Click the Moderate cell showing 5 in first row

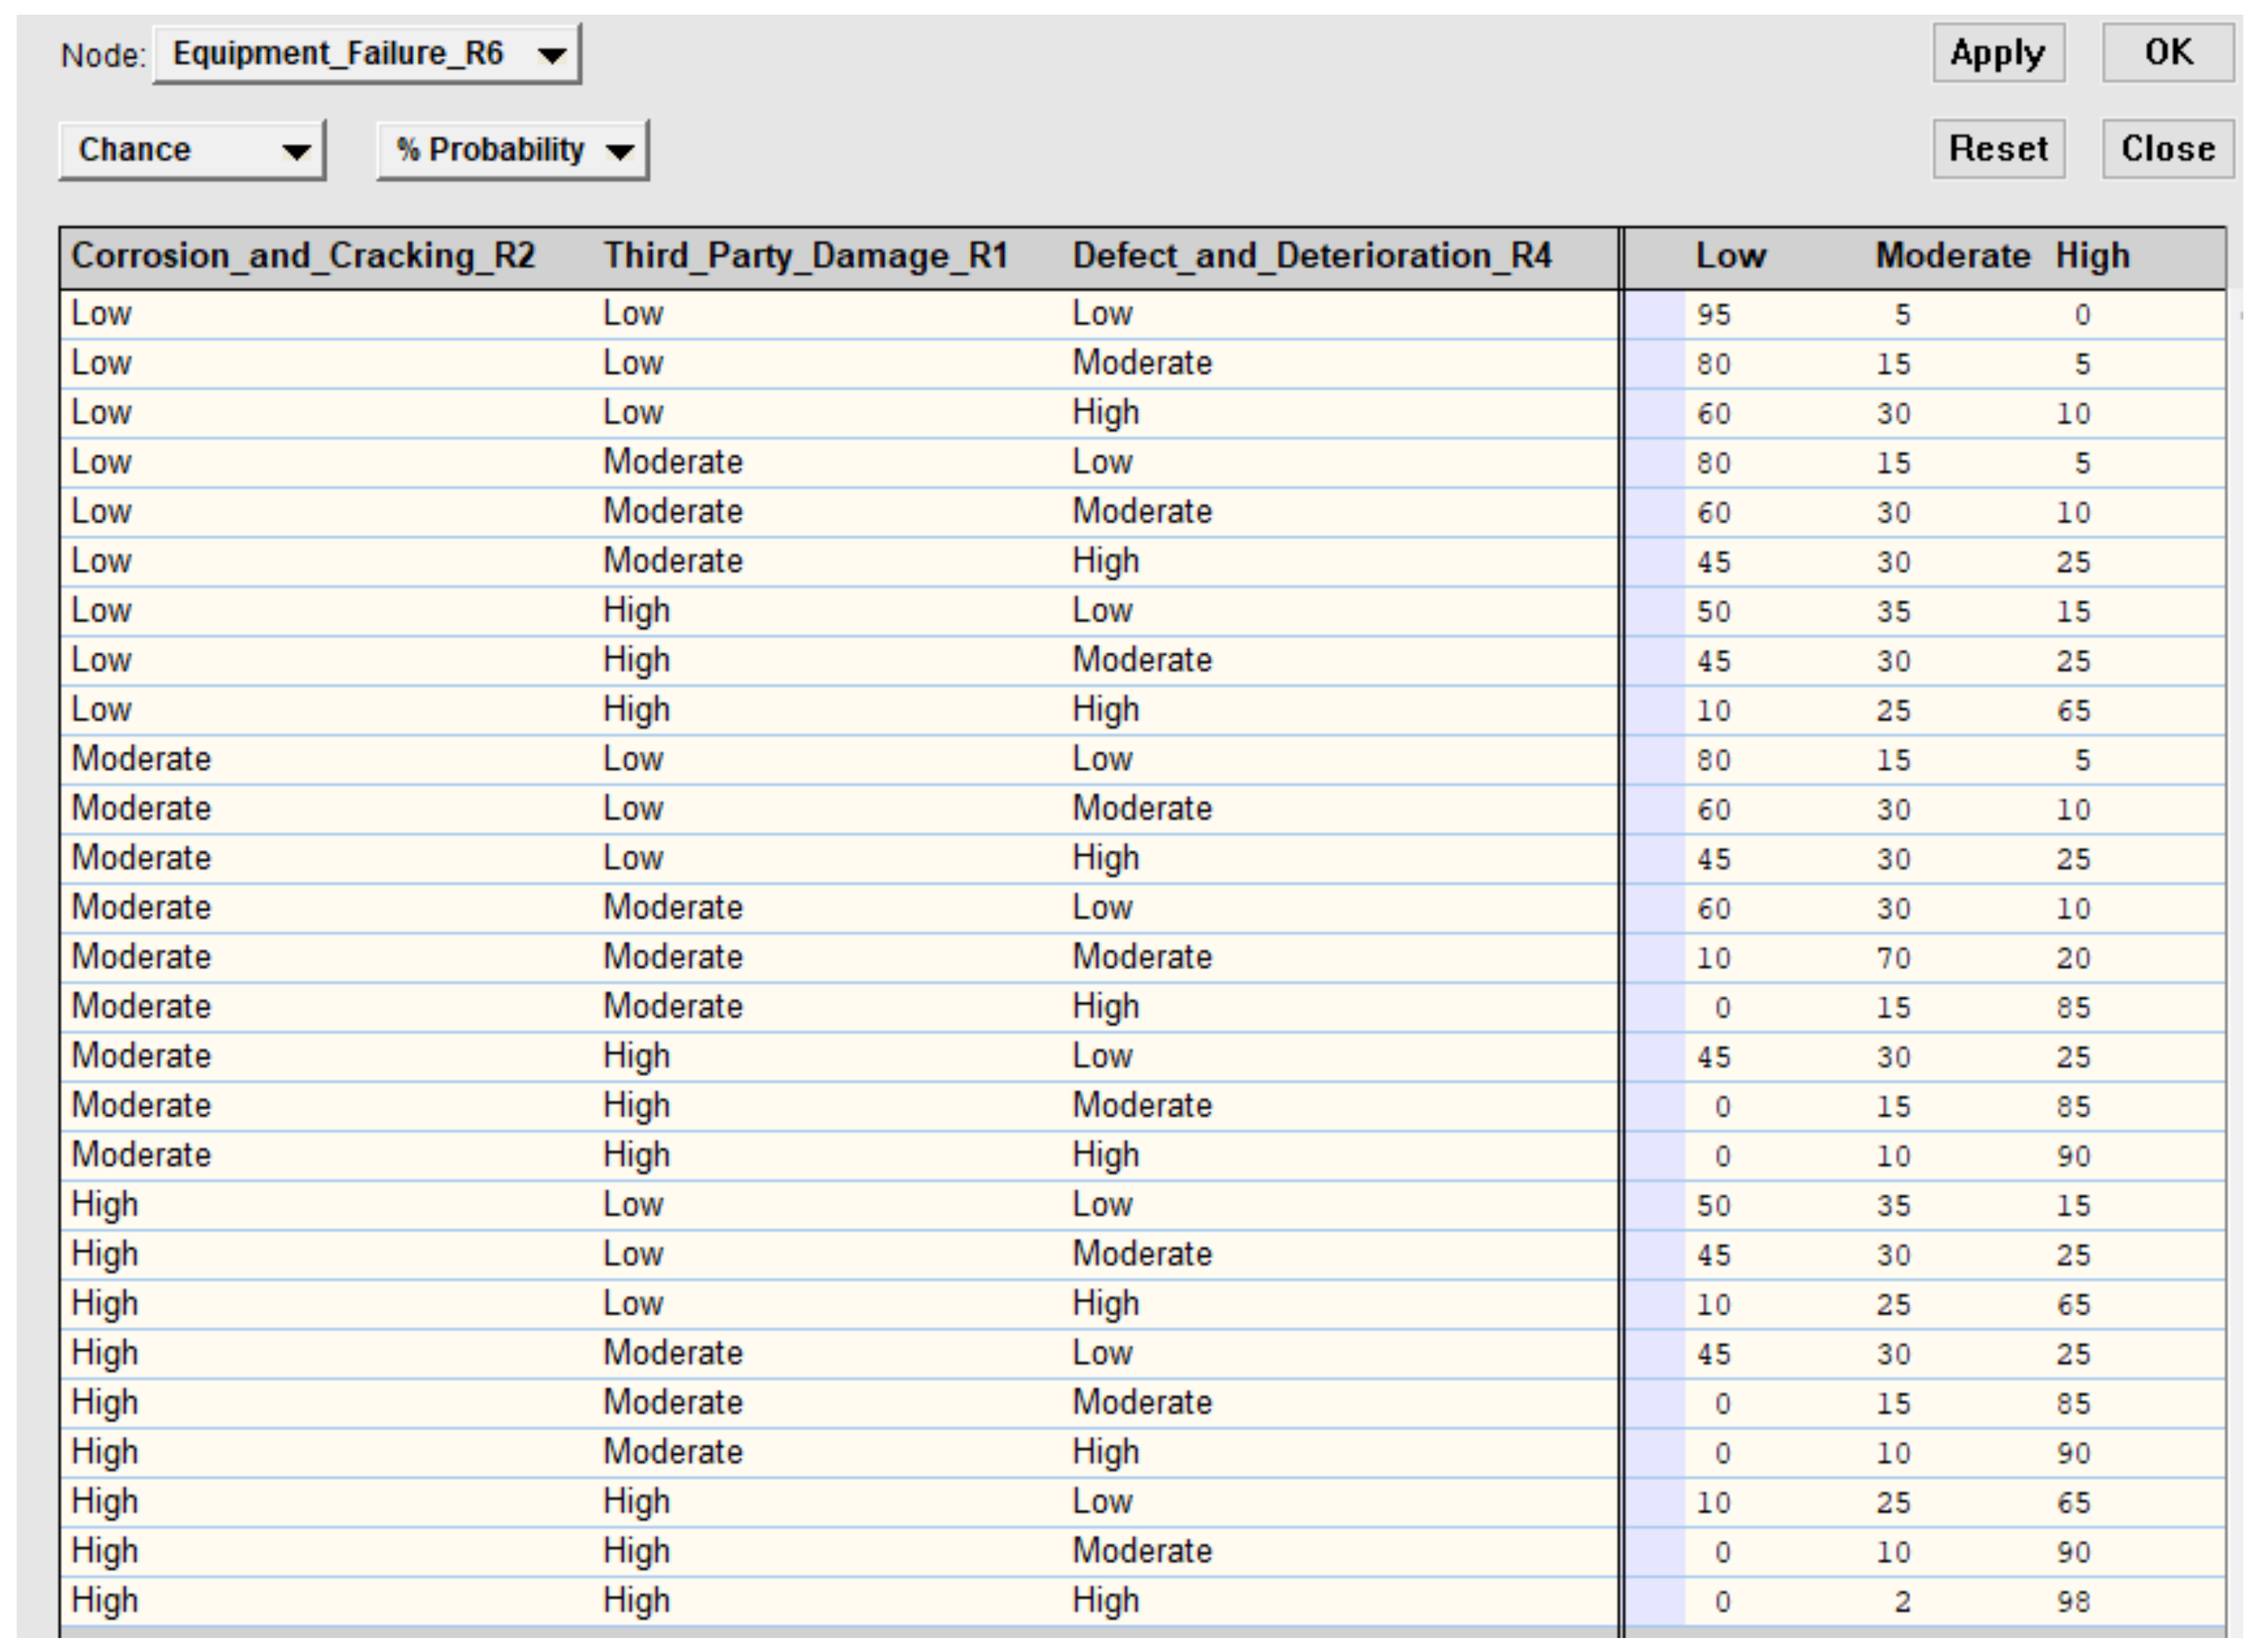click(1901, 315)
